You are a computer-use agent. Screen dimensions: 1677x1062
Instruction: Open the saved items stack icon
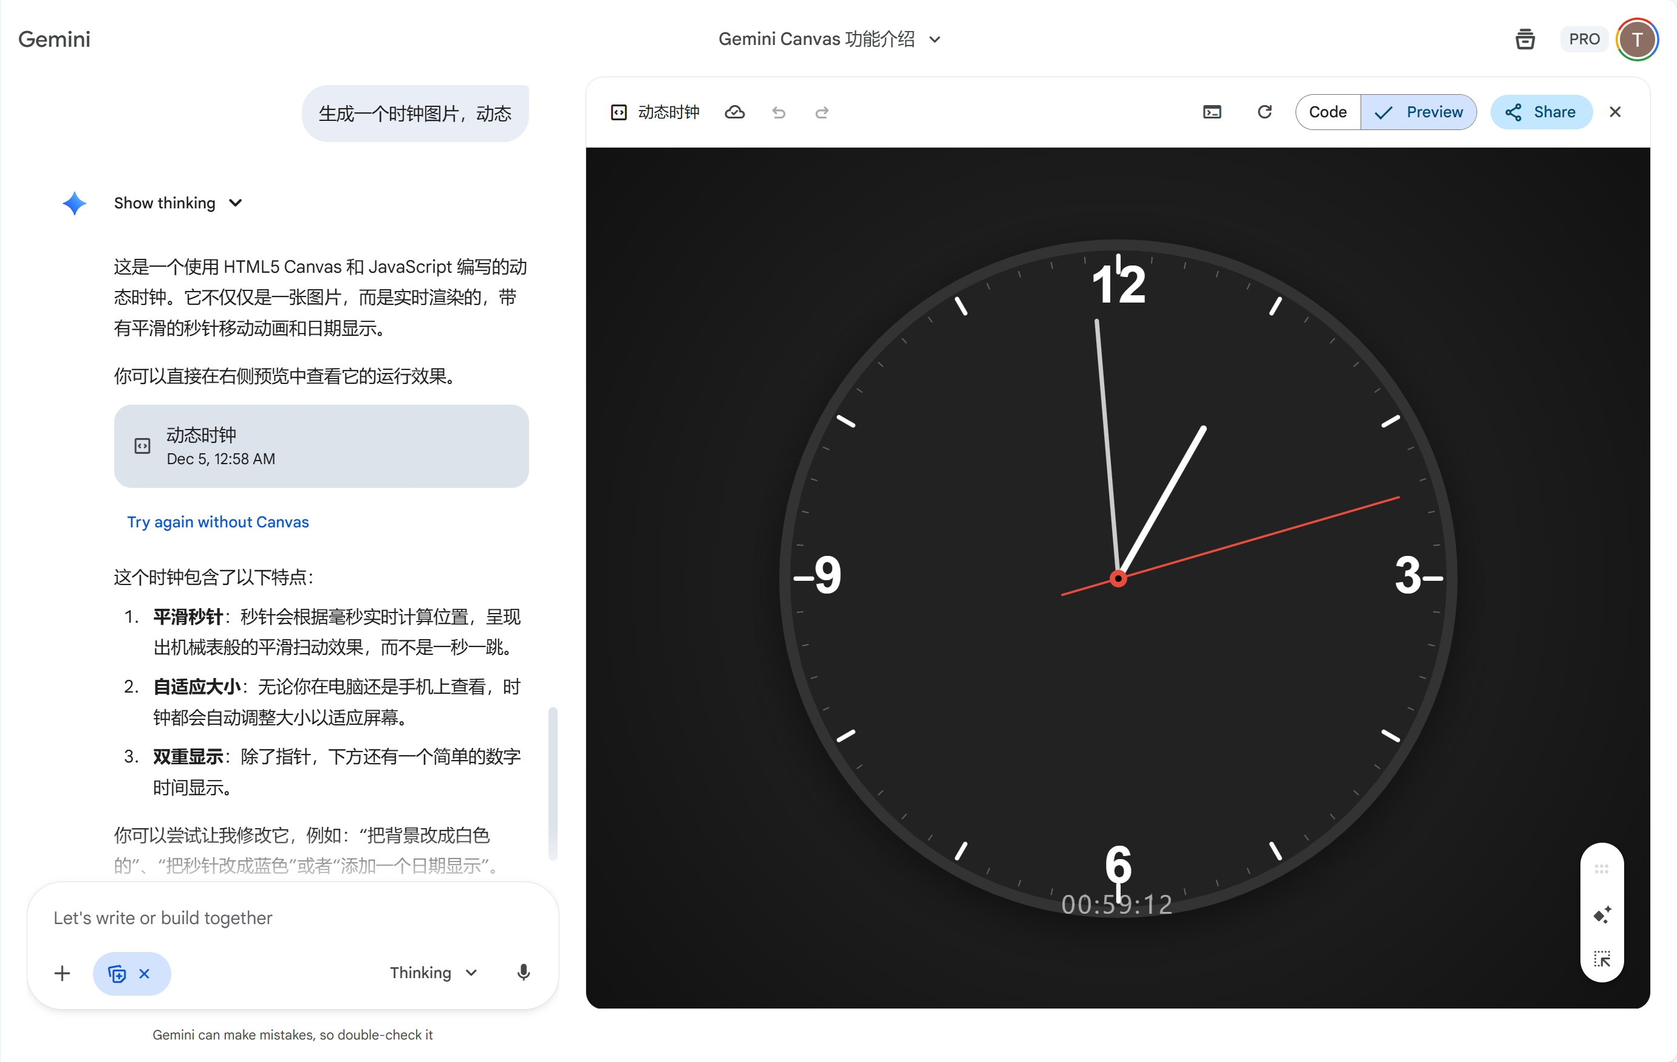point(1525,39)
